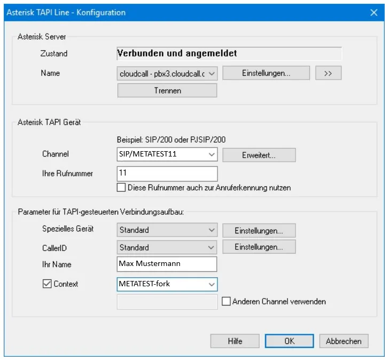Viewport: 389px width, 360px height.
Task: Expand the Channel combo box
Action: click(211, 155)
